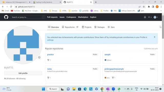Image resolution: width=164 pixels, height=92 pixels.
Task: Bookmark this page with the star icon
Action: (144, 7)
